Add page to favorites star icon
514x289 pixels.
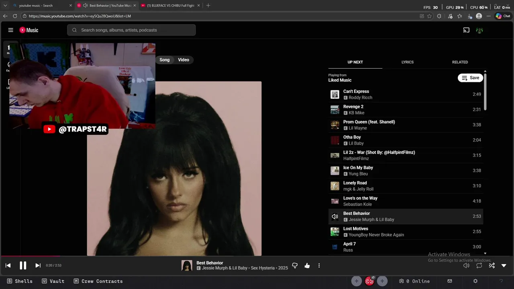pos(430,16)
